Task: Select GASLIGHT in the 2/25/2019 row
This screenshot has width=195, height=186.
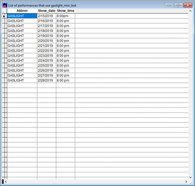Action: pyautogui.click(x=22, y=66)
